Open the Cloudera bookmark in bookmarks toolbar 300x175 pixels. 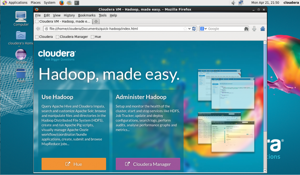click(44, 37)
